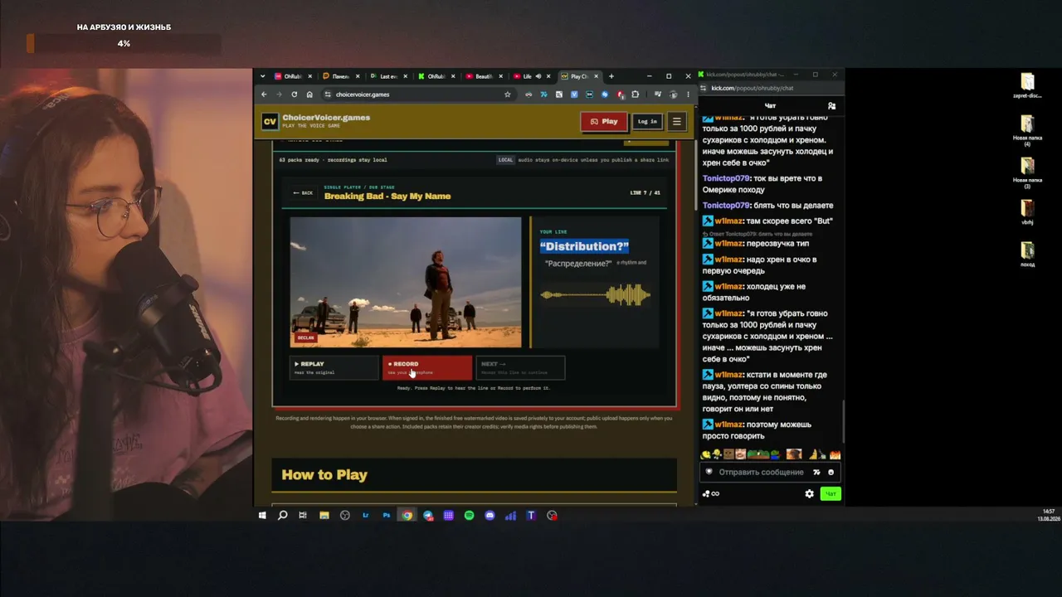Go back in the Chrome browser

[x=264, y=95]
